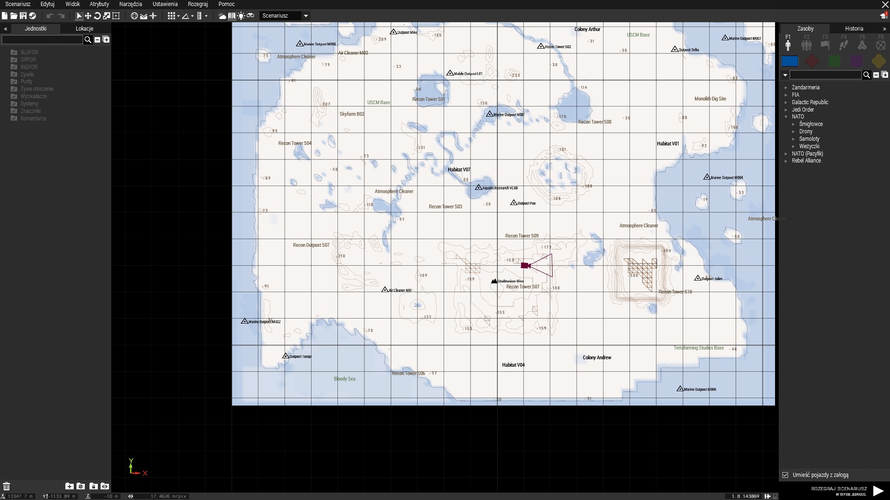Toggle vertical mode toolbar icon
The height and width of the screenshot is (500, 890).
coord(153,16)
